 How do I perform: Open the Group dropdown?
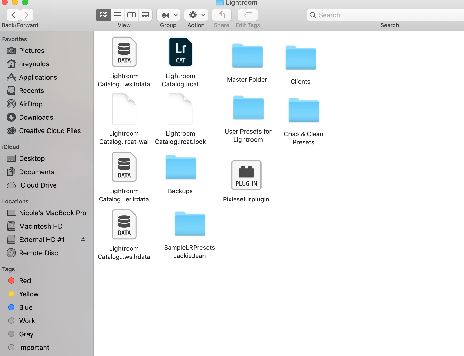coord(168,15)
